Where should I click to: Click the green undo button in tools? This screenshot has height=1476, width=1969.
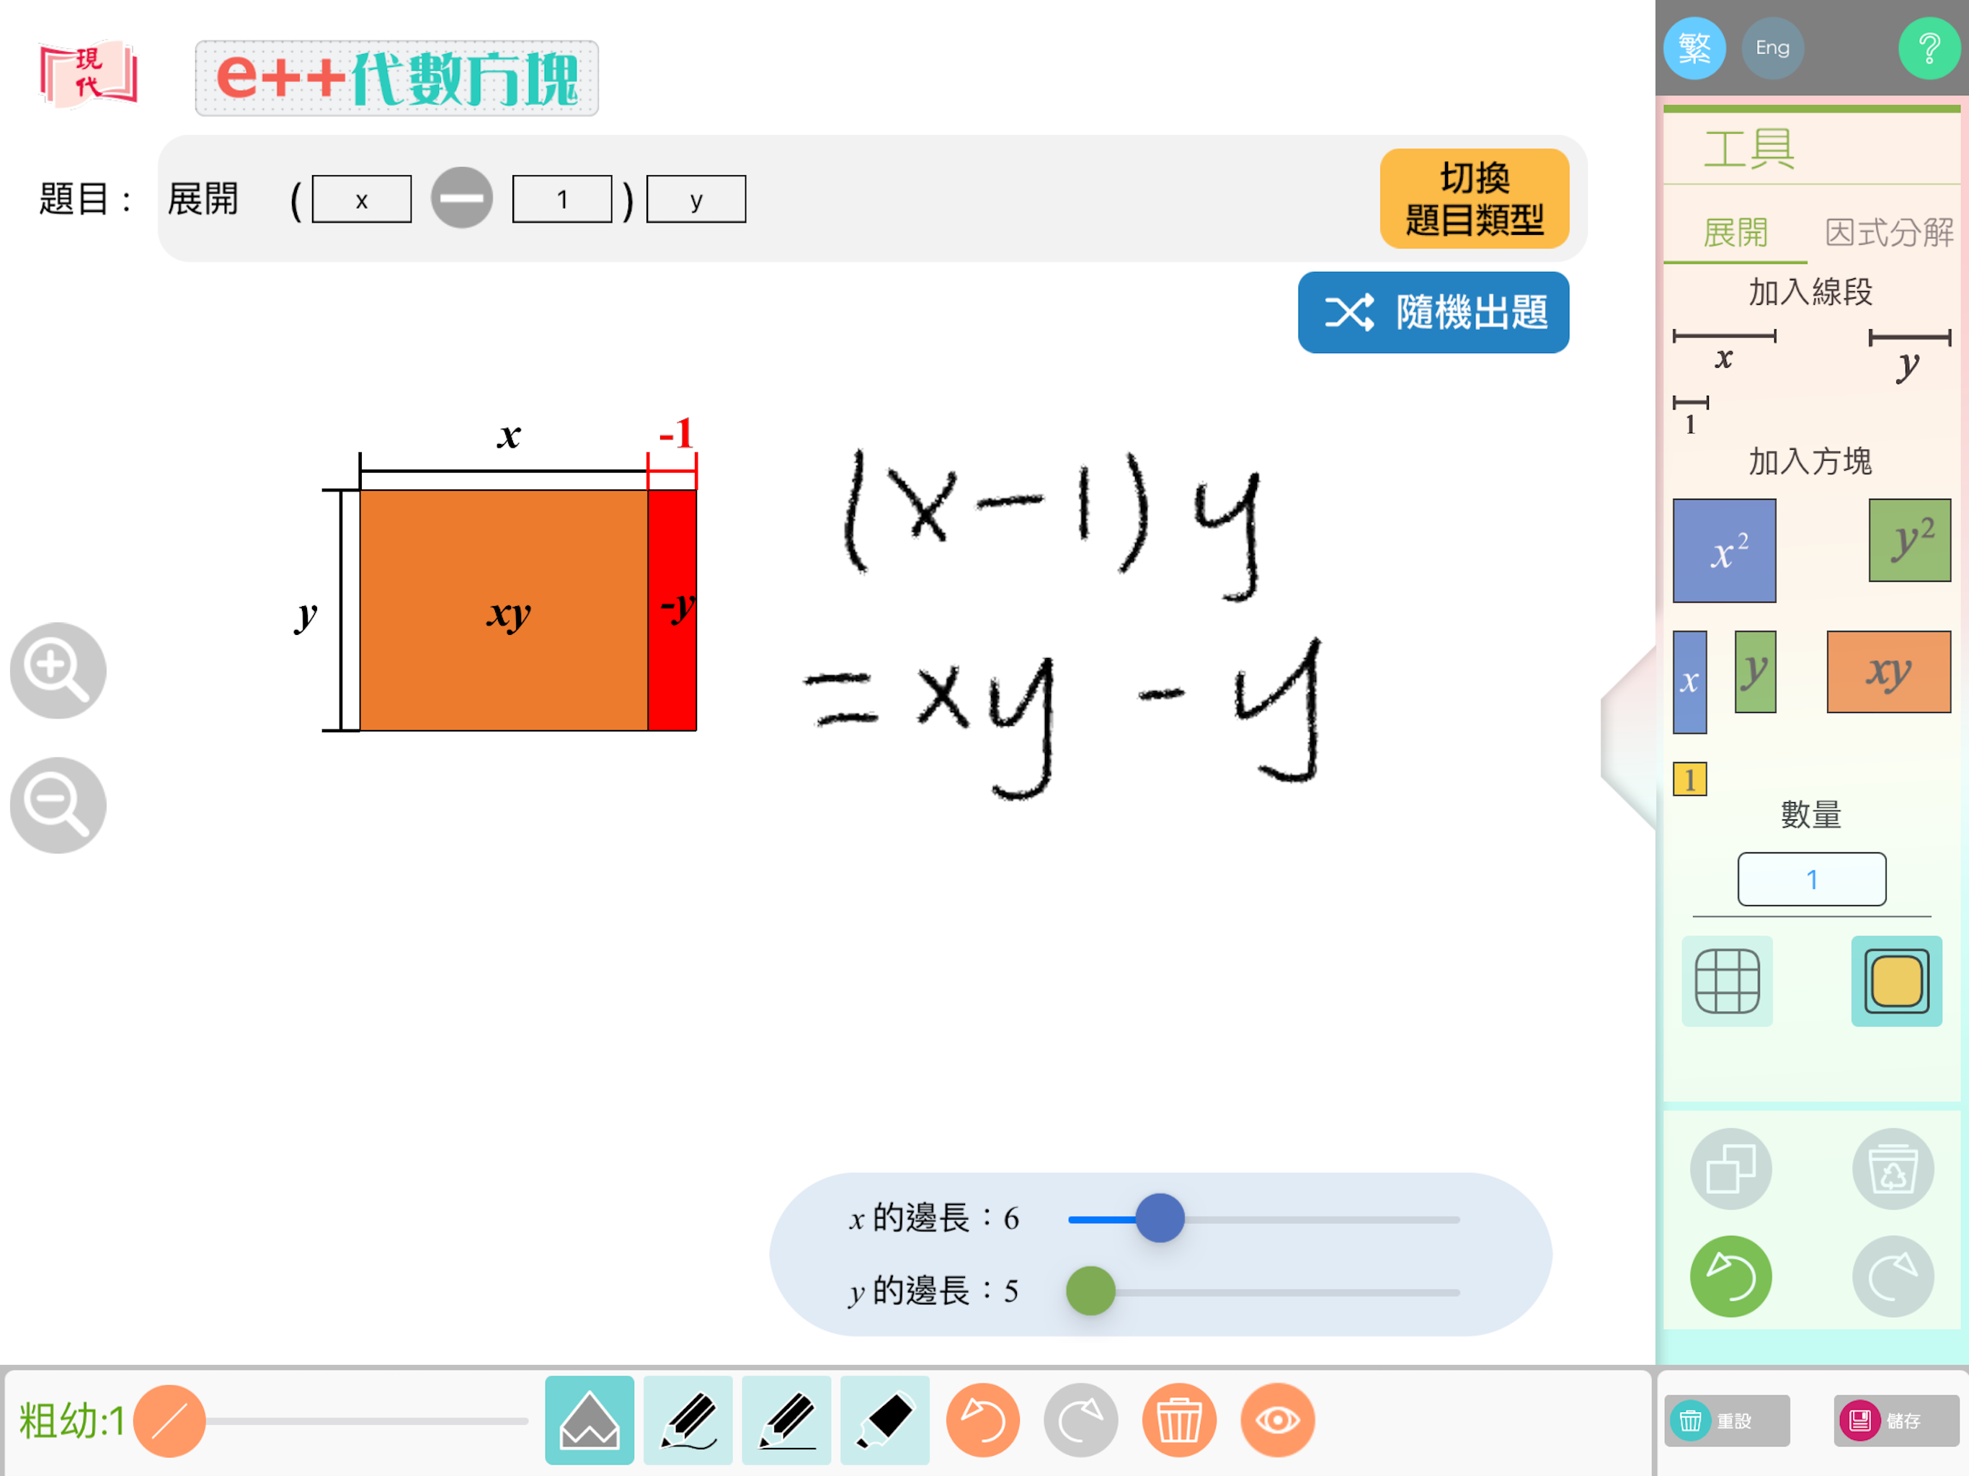tap(1730, 1276)
